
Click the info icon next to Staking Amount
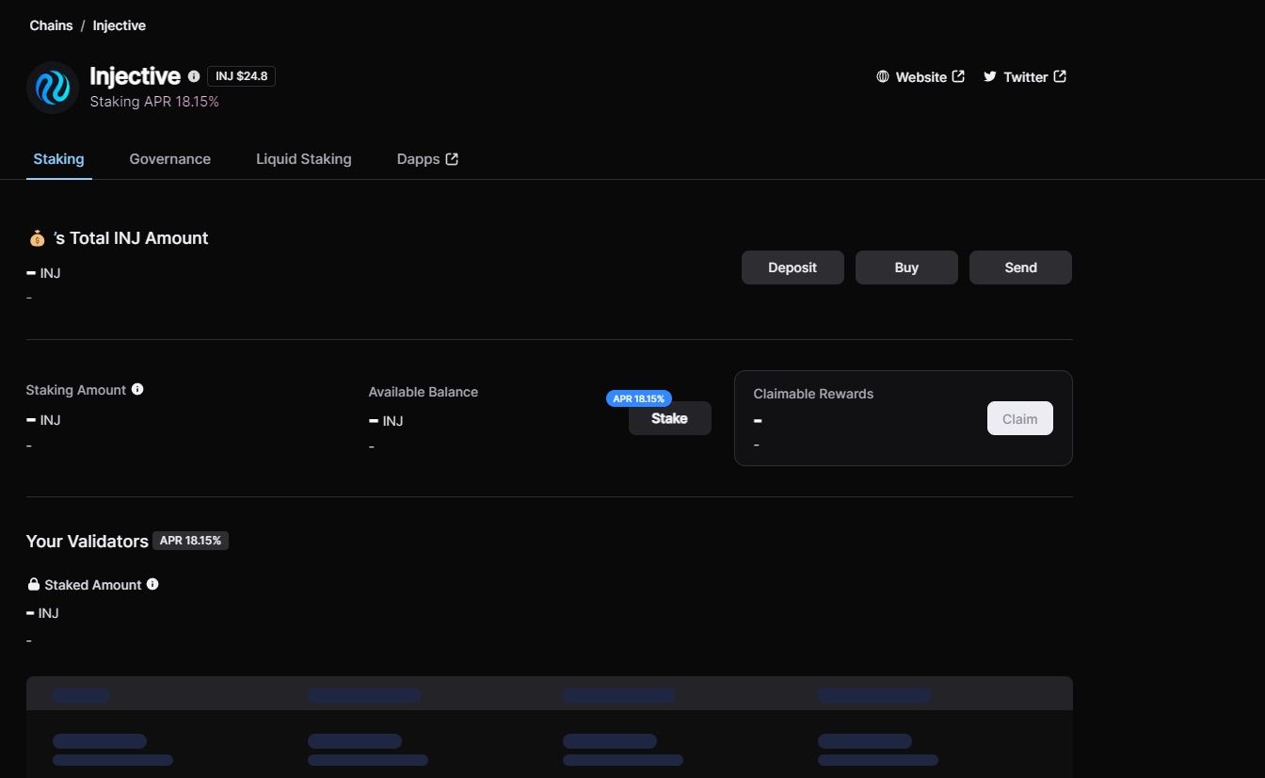click(x=137, y=389)
